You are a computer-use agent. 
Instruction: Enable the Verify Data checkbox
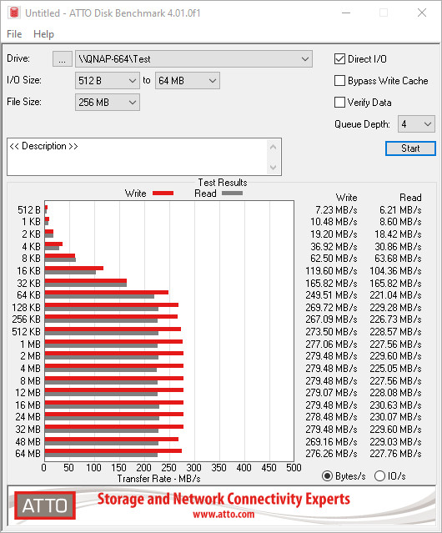click(x=339, y=103)
